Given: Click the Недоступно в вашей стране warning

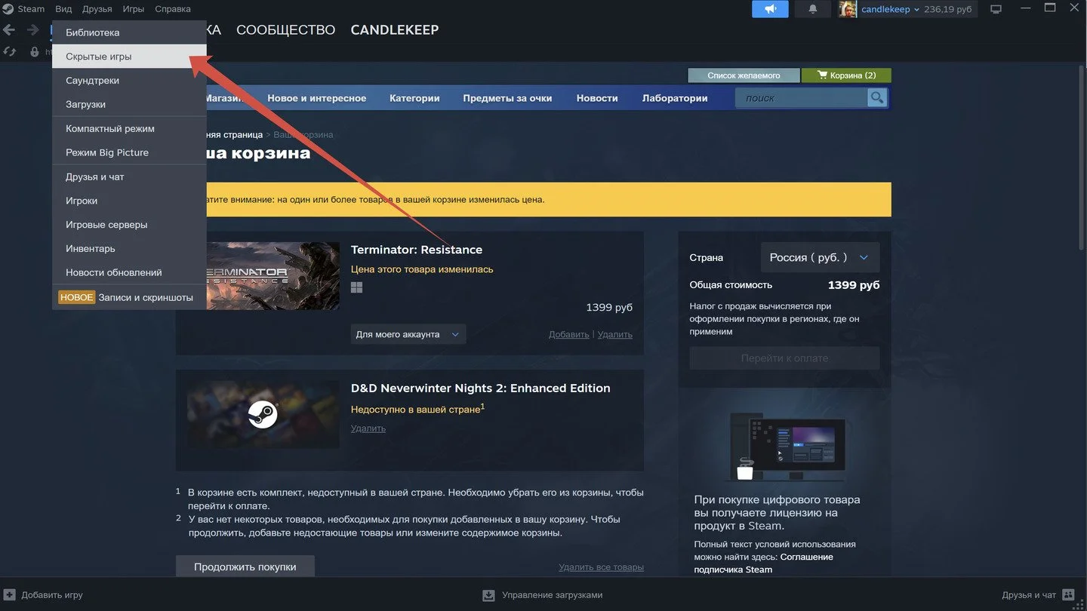Looking at the screenshot, I should (x=417, y=409).
